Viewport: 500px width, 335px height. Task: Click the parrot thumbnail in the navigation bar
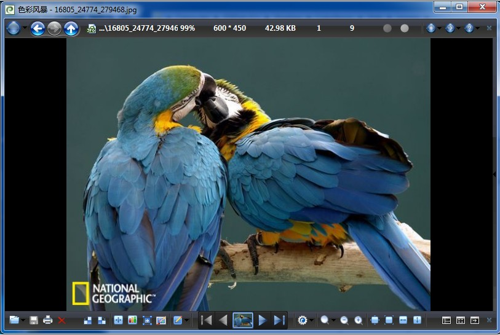243,320
